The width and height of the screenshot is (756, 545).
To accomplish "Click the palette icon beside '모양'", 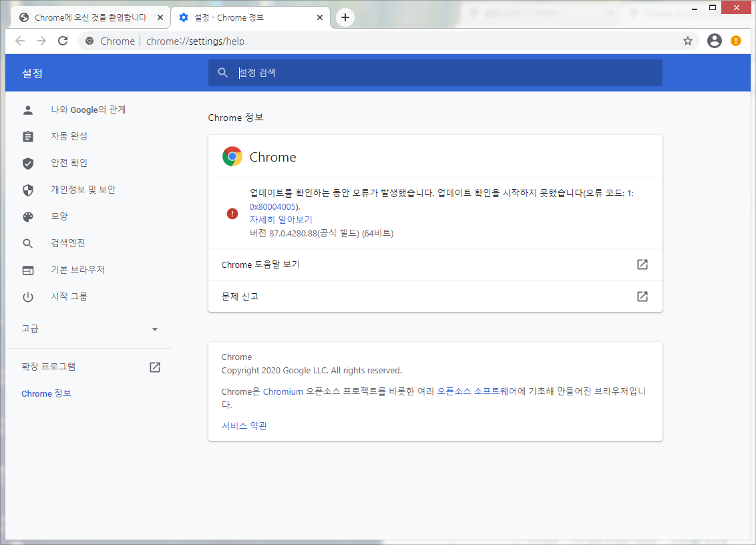I will pos(28,217).
